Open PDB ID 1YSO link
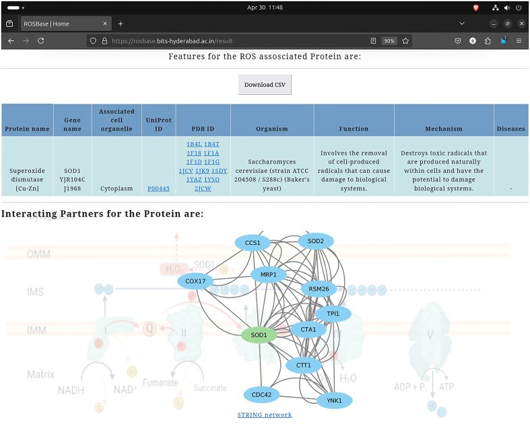The width and height of the screenshot is (530, 424). click(x=211, y=180)
